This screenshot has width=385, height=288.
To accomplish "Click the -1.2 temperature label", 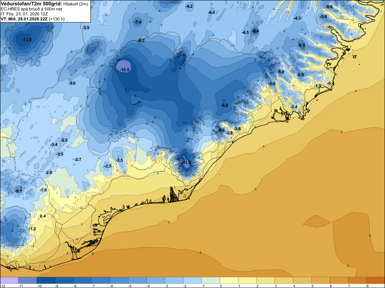I will coord(32,229).
